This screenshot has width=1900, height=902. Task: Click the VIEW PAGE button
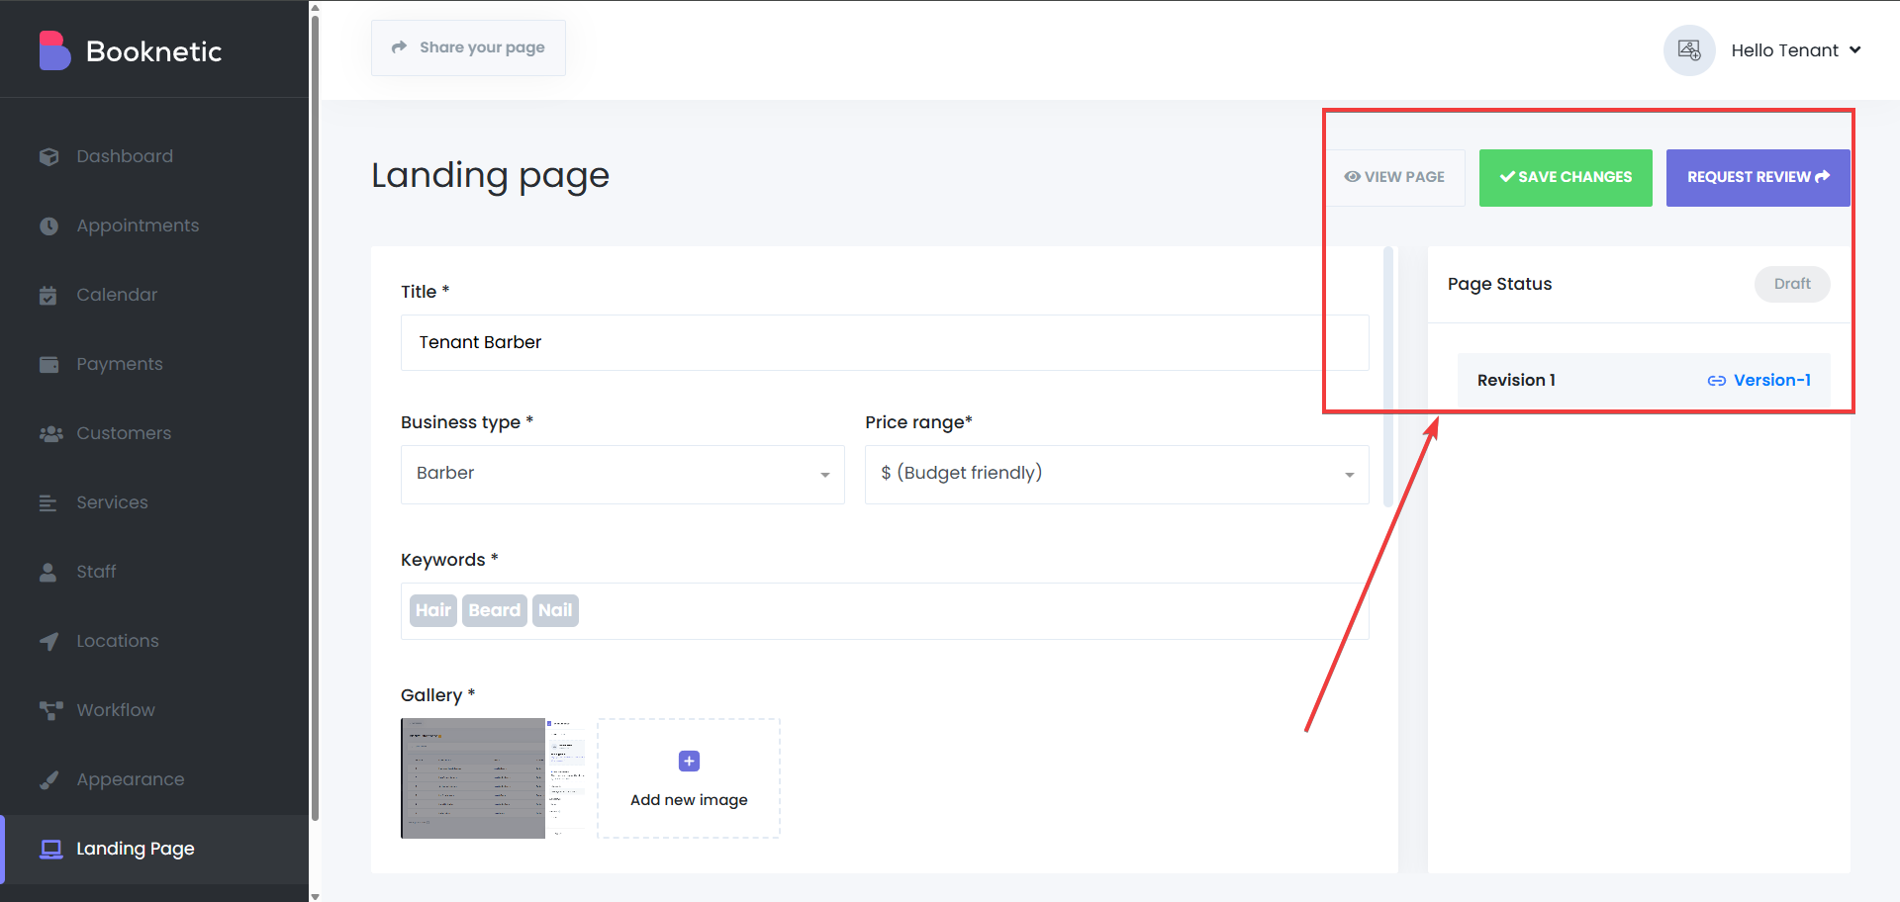1394,177
